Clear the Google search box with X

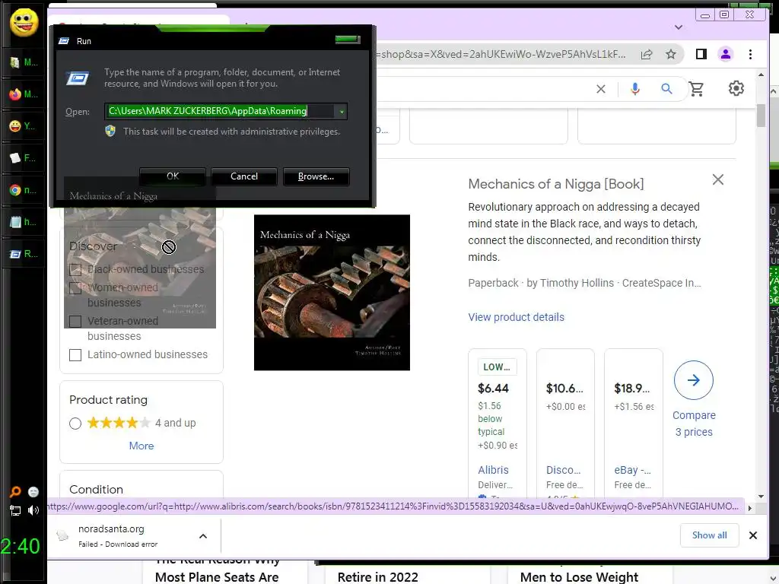(x=601, y=89)
